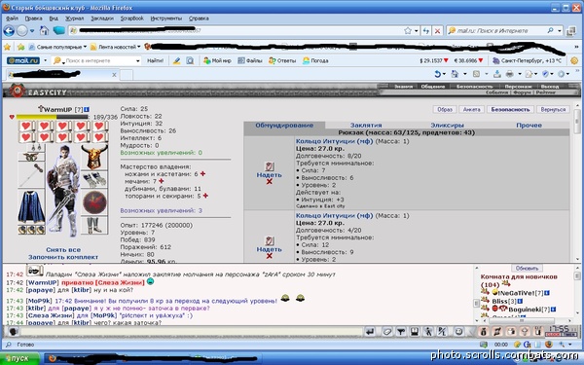Open the back history dropdown arrow
This screenshot has height=365, width=584.
click(x=32, y=31)
